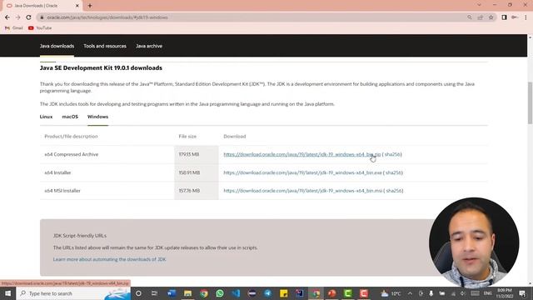Select the Java downloads nav tab
The image size is (533, 300).
click(x=57, y=46)
